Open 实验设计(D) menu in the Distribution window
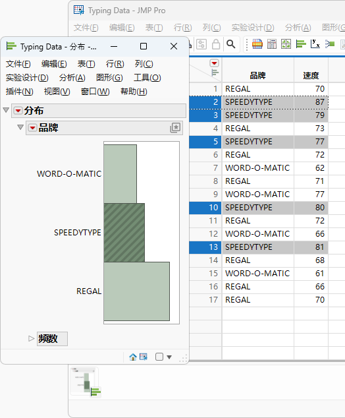345x418 pixels. point(27,78)
